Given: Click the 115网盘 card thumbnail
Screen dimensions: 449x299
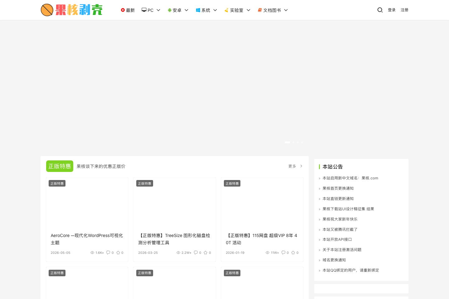Looking at the screenshot, I should click(x=262, y=203).
